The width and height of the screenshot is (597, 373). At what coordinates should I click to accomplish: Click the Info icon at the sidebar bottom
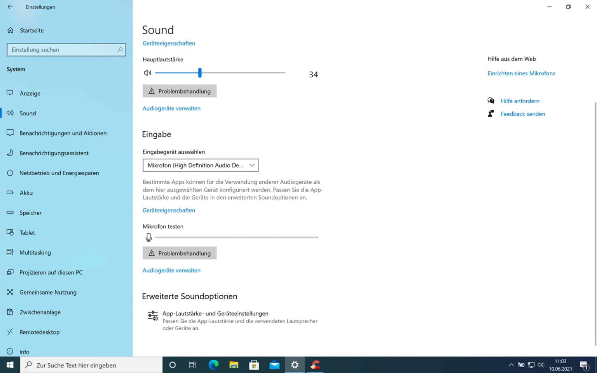10,352
